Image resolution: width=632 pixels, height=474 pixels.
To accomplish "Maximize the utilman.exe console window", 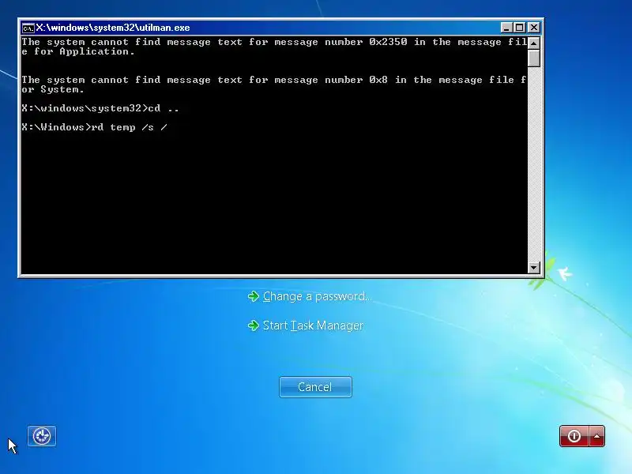I will pyautogui.click(x=520, y=28).
